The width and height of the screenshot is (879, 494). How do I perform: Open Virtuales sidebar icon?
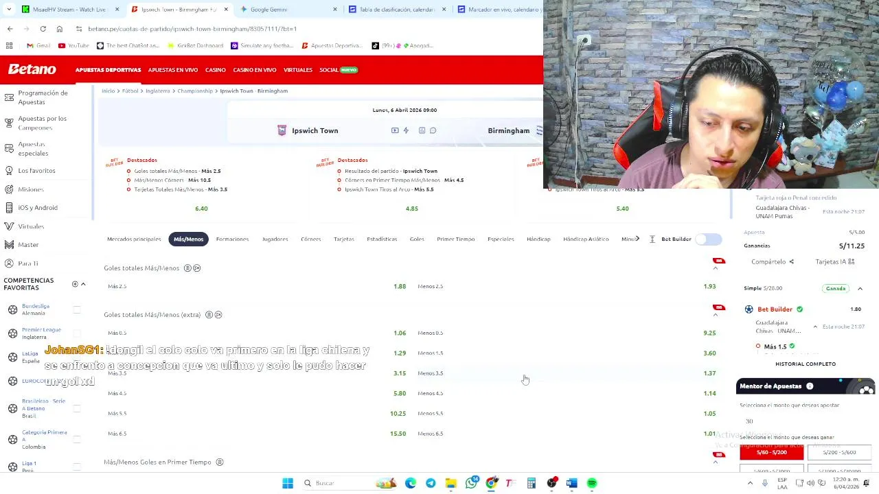coord(9,226)
